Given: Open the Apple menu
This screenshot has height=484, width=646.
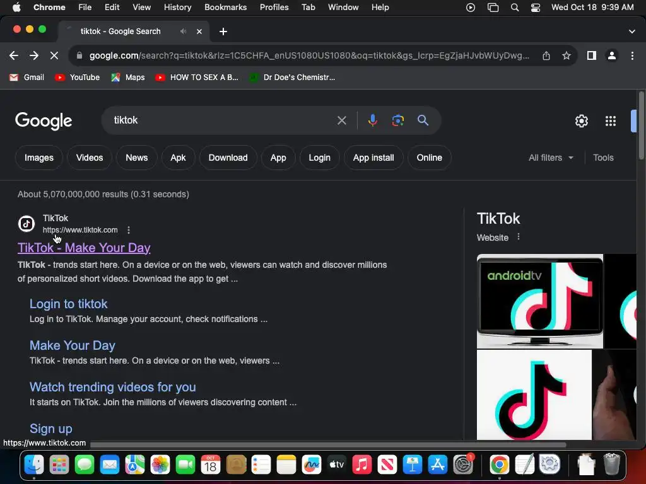Looking at the screenshot, I should [x=16, y=8].
